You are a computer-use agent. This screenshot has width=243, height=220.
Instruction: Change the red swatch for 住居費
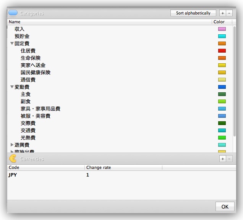tap(222, 51)
